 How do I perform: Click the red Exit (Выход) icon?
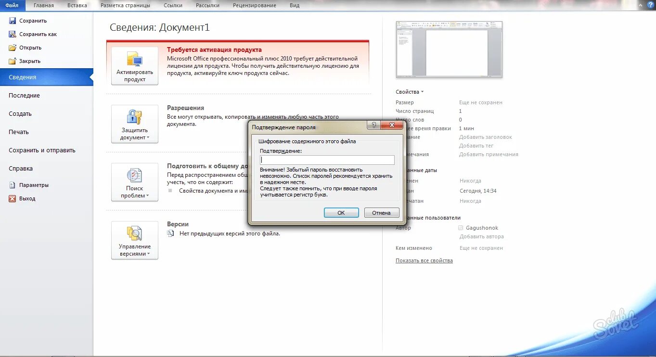point(13,198)
